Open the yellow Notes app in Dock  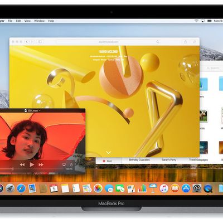point(65,188)
